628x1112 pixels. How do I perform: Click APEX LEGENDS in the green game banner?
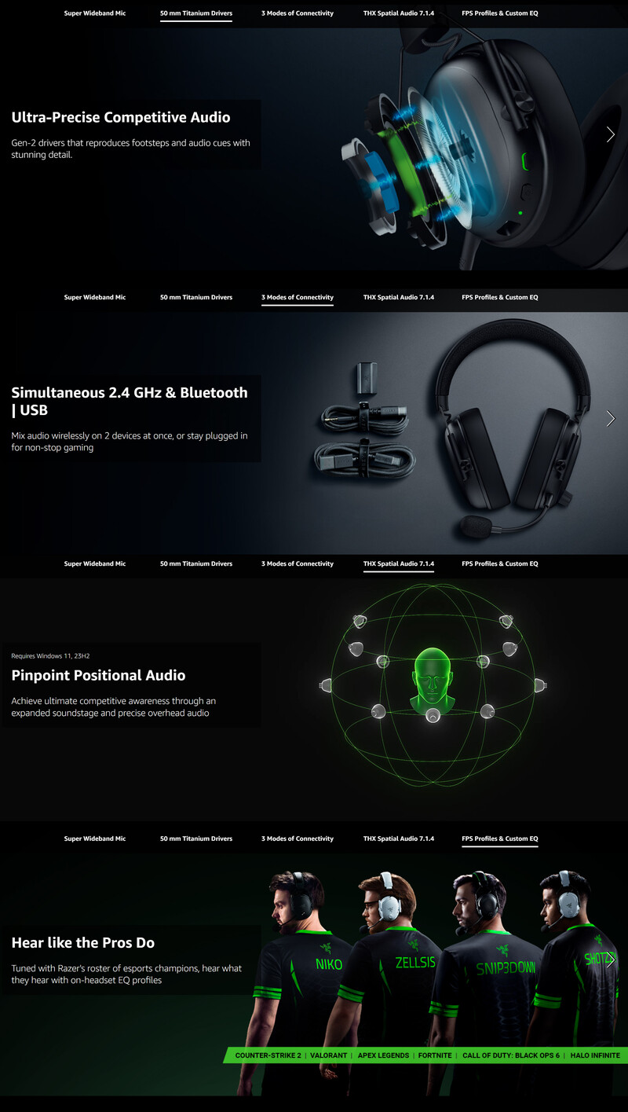click(383, 1055)
